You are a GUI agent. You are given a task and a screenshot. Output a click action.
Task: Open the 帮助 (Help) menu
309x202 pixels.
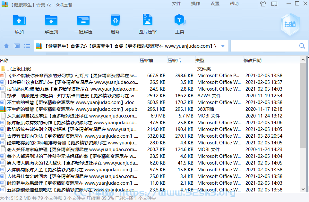(x=234, y=4)
